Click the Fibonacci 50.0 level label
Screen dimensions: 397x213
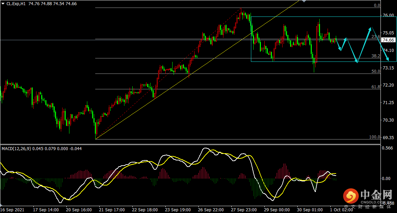376,71
